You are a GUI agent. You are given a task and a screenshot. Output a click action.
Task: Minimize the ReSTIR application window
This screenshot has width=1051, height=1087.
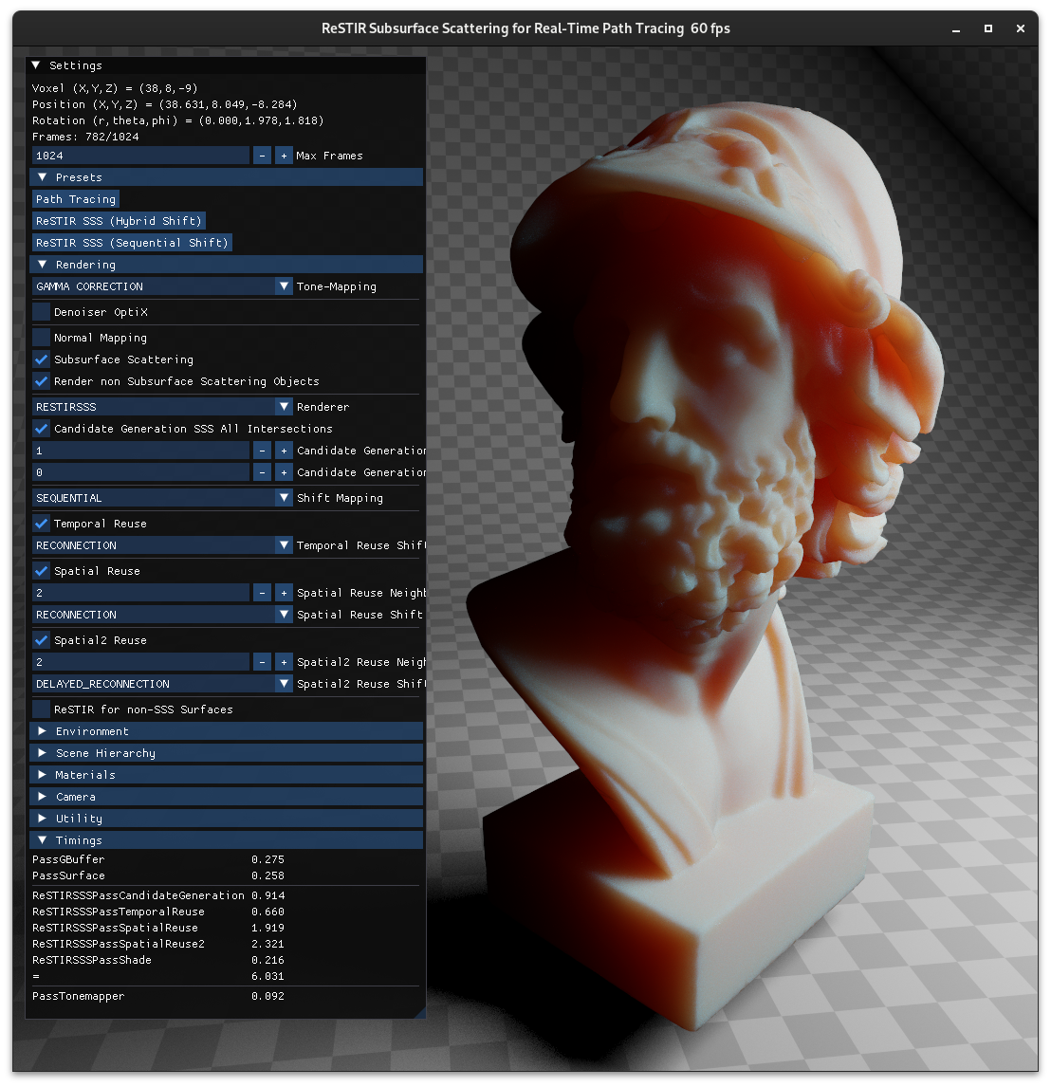956,29
